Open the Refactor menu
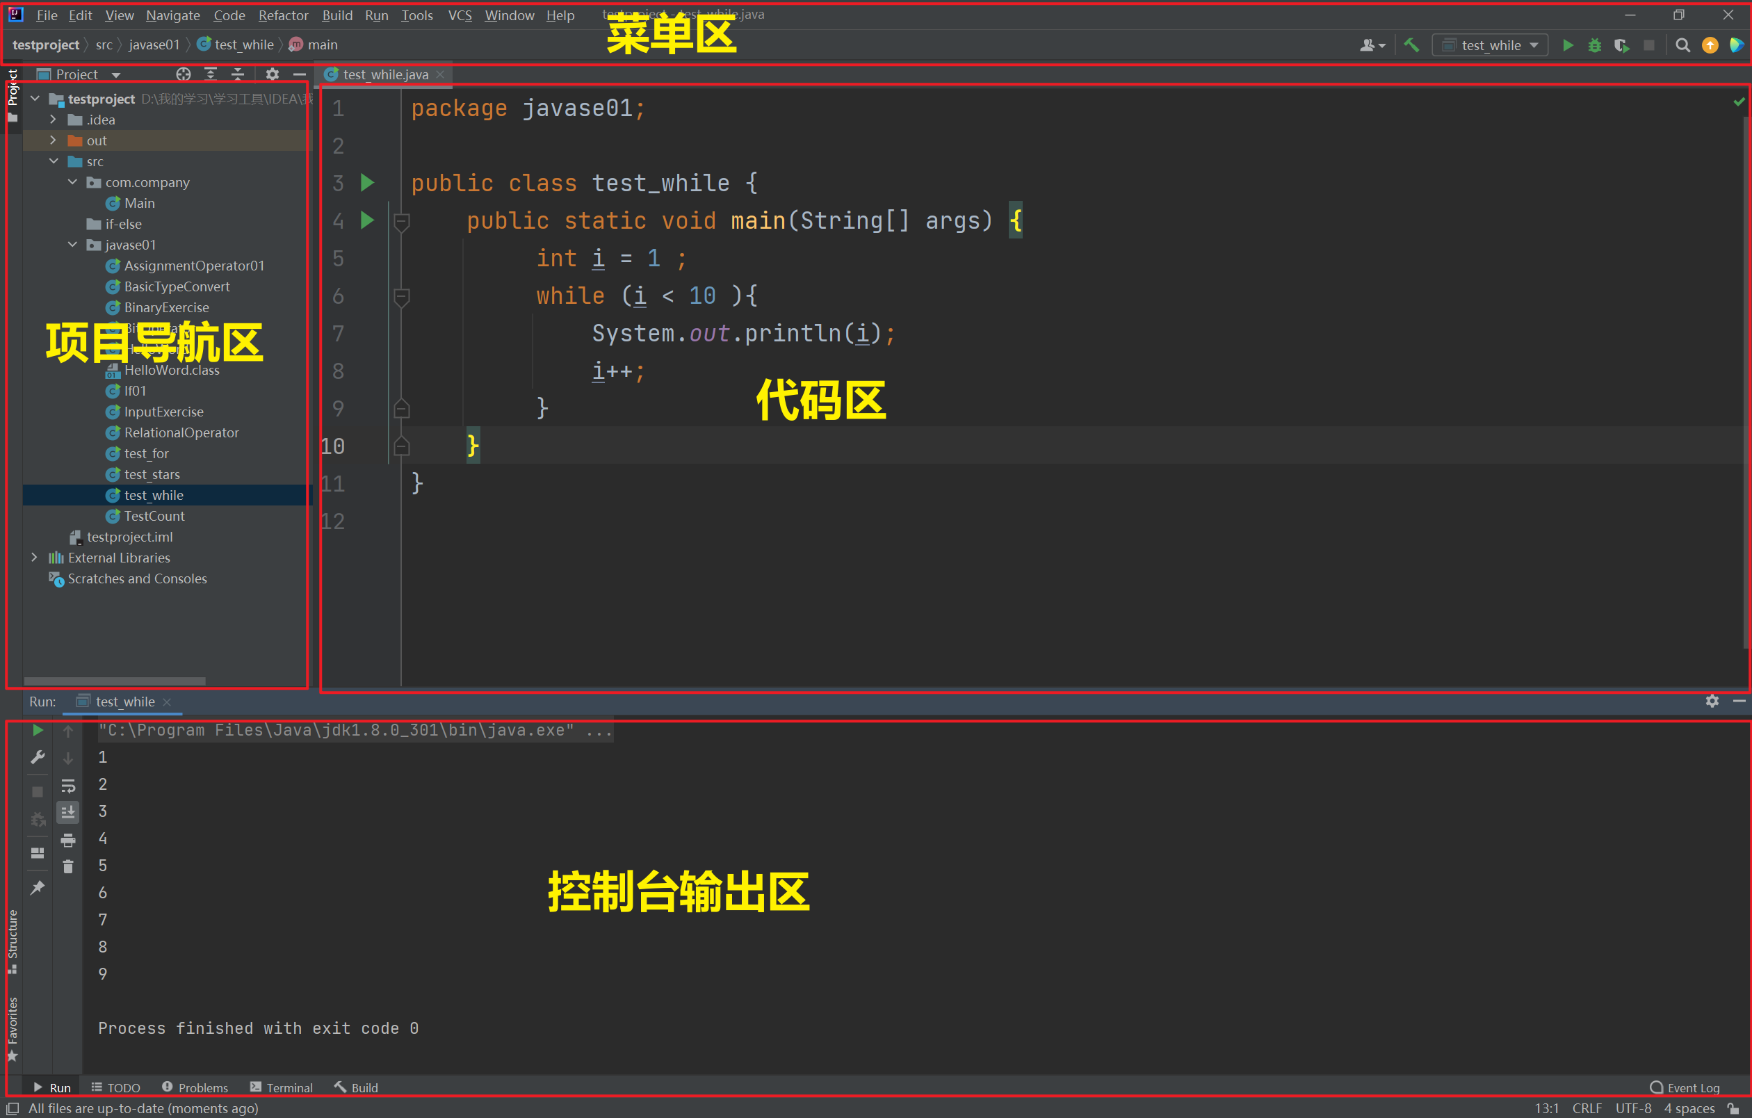This screenshot has width=1752, height=1118. (x=283, y=15)
